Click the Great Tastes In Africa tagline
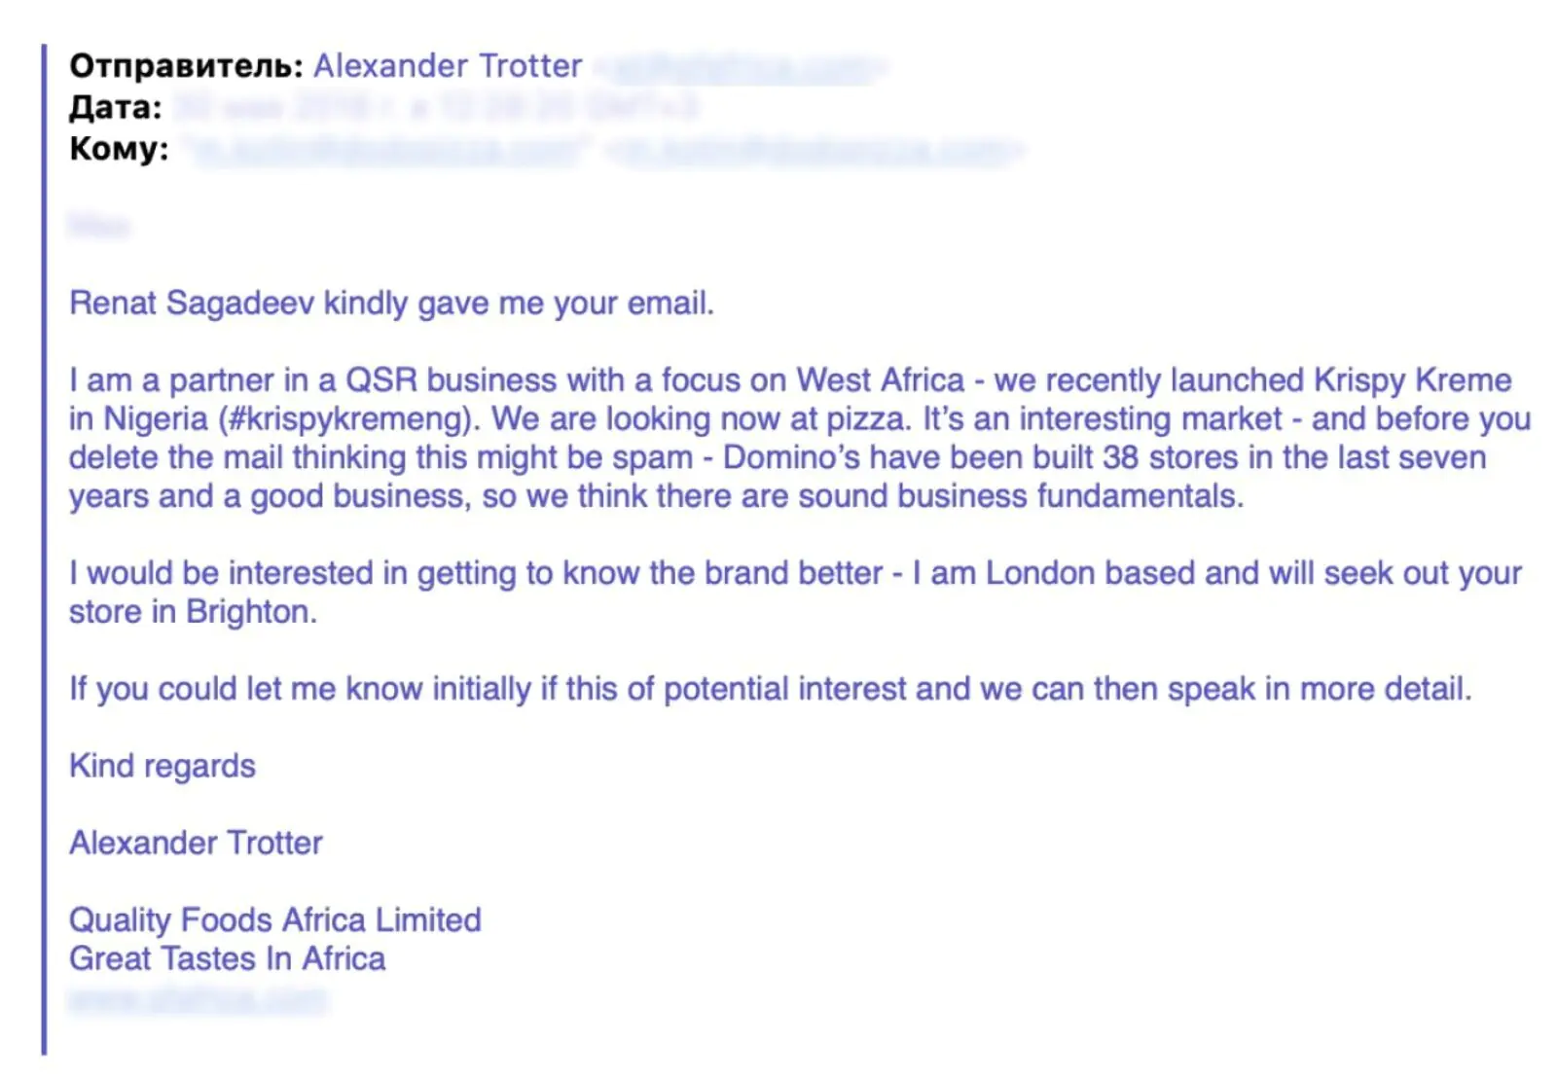The height and width of the screenshot is (1080, 1557). tap(228, 959)
